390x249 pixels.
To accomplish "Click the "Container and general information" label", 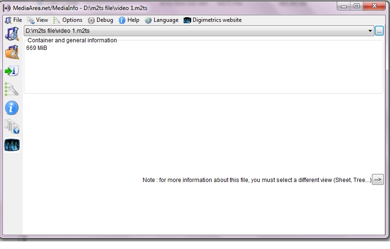I will 72,40.
